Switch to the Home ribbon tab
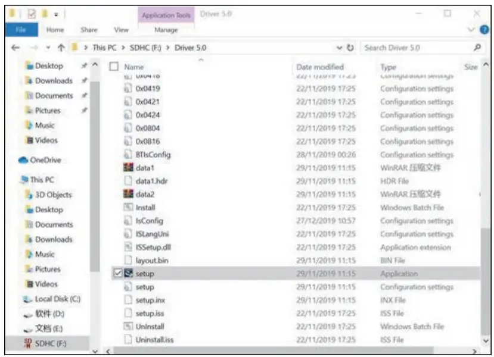Image resolution: width=494 pixels, height=357 pixels. (x=55, y=30)
